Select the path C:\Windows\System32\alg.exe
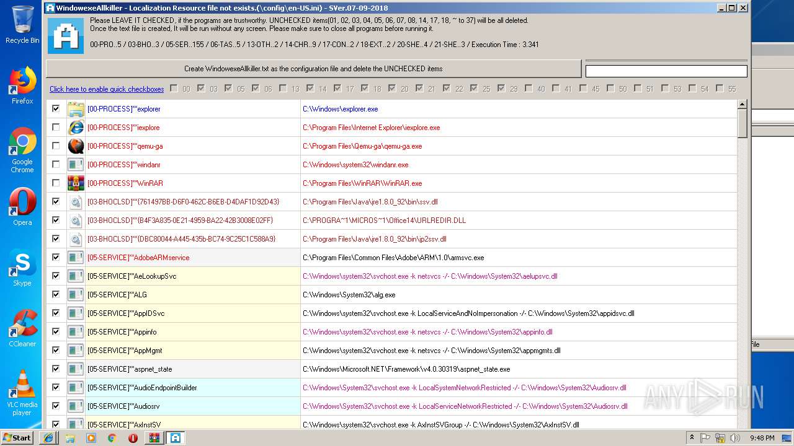Image resolution: width=794 pixels, height=446 pixels. (x=349, y=295)
